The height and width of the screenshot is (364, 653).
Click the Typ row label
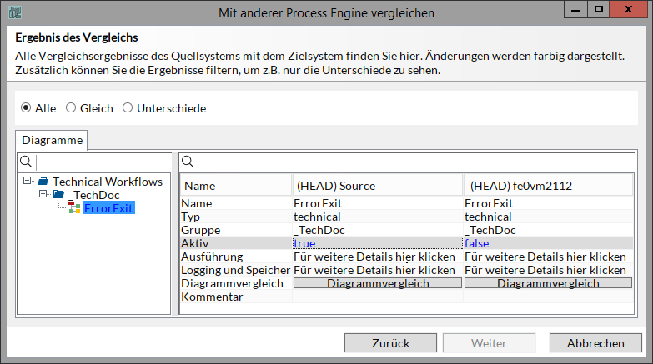pos(190,217)
